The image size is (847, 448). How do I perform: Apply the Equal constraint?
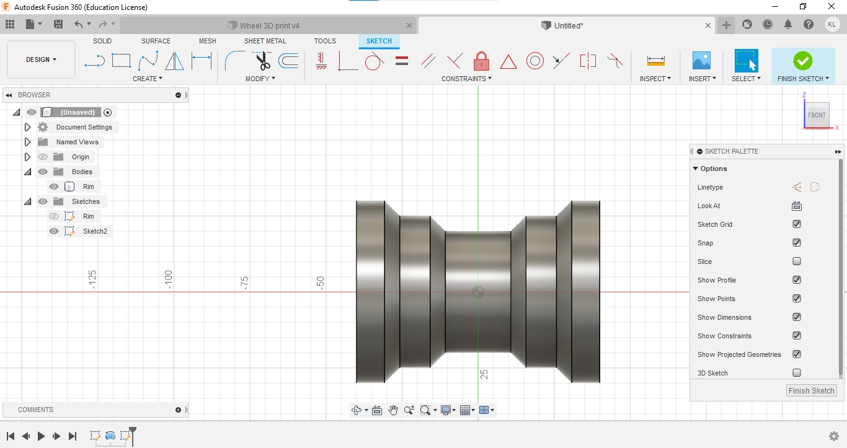point(402,61)
